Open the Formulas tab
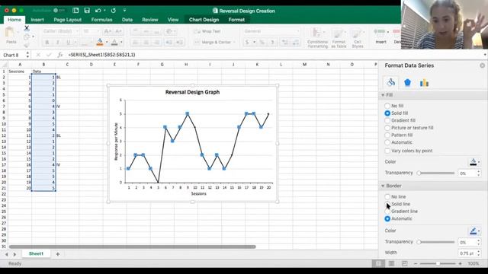Viewport: 488px width, 274px height. (x=101, y=20)
